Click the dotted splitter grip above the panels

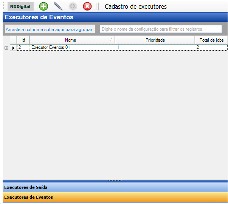point(115,181)
